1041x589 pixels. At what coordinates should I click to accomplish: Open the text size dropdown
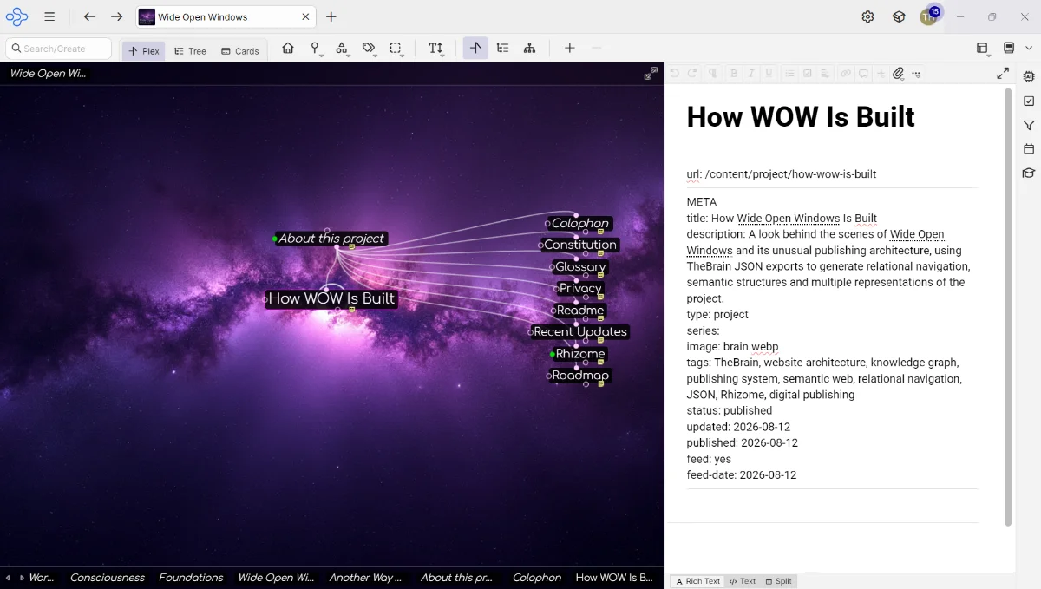coord(436,49)
